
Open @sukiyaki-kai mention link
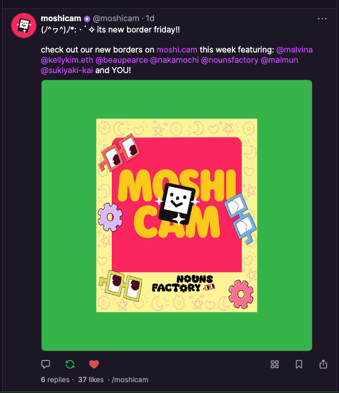tap(67, 70)
